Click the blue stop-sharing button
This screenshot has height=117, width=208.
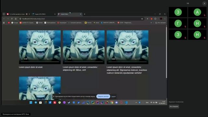(x=103, y=97)
